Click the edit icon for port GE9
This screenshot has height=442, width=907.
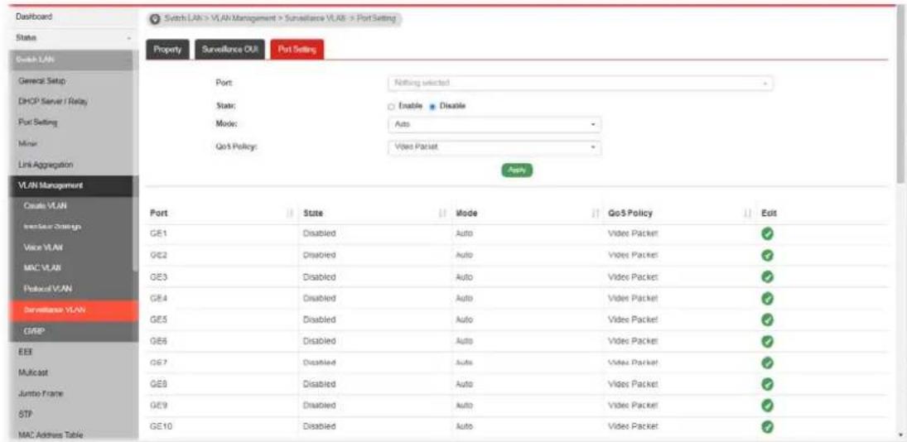[x=768, y=406]
